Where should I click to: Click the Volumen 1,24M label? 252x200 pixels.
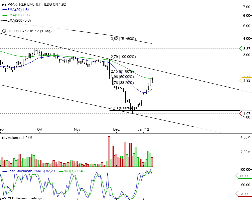click(20, 138)
